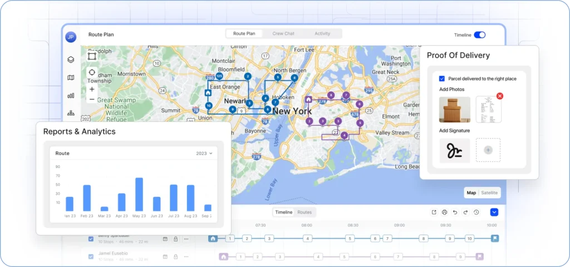
Task: Open the analytics bar chart sidebar icon
Action: pos(71,96)
